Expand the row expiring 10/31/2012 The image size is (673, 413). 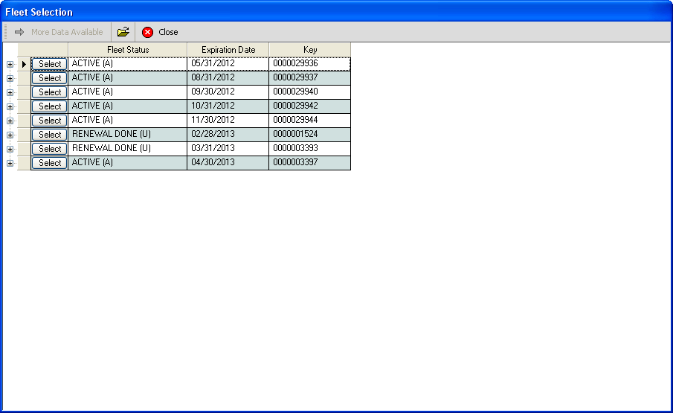[10, 106]
